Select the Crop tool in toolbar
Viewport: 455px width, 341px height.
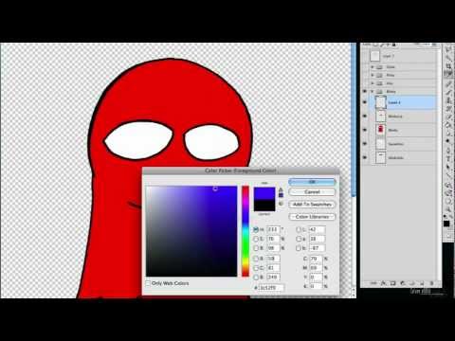point(448,66)
